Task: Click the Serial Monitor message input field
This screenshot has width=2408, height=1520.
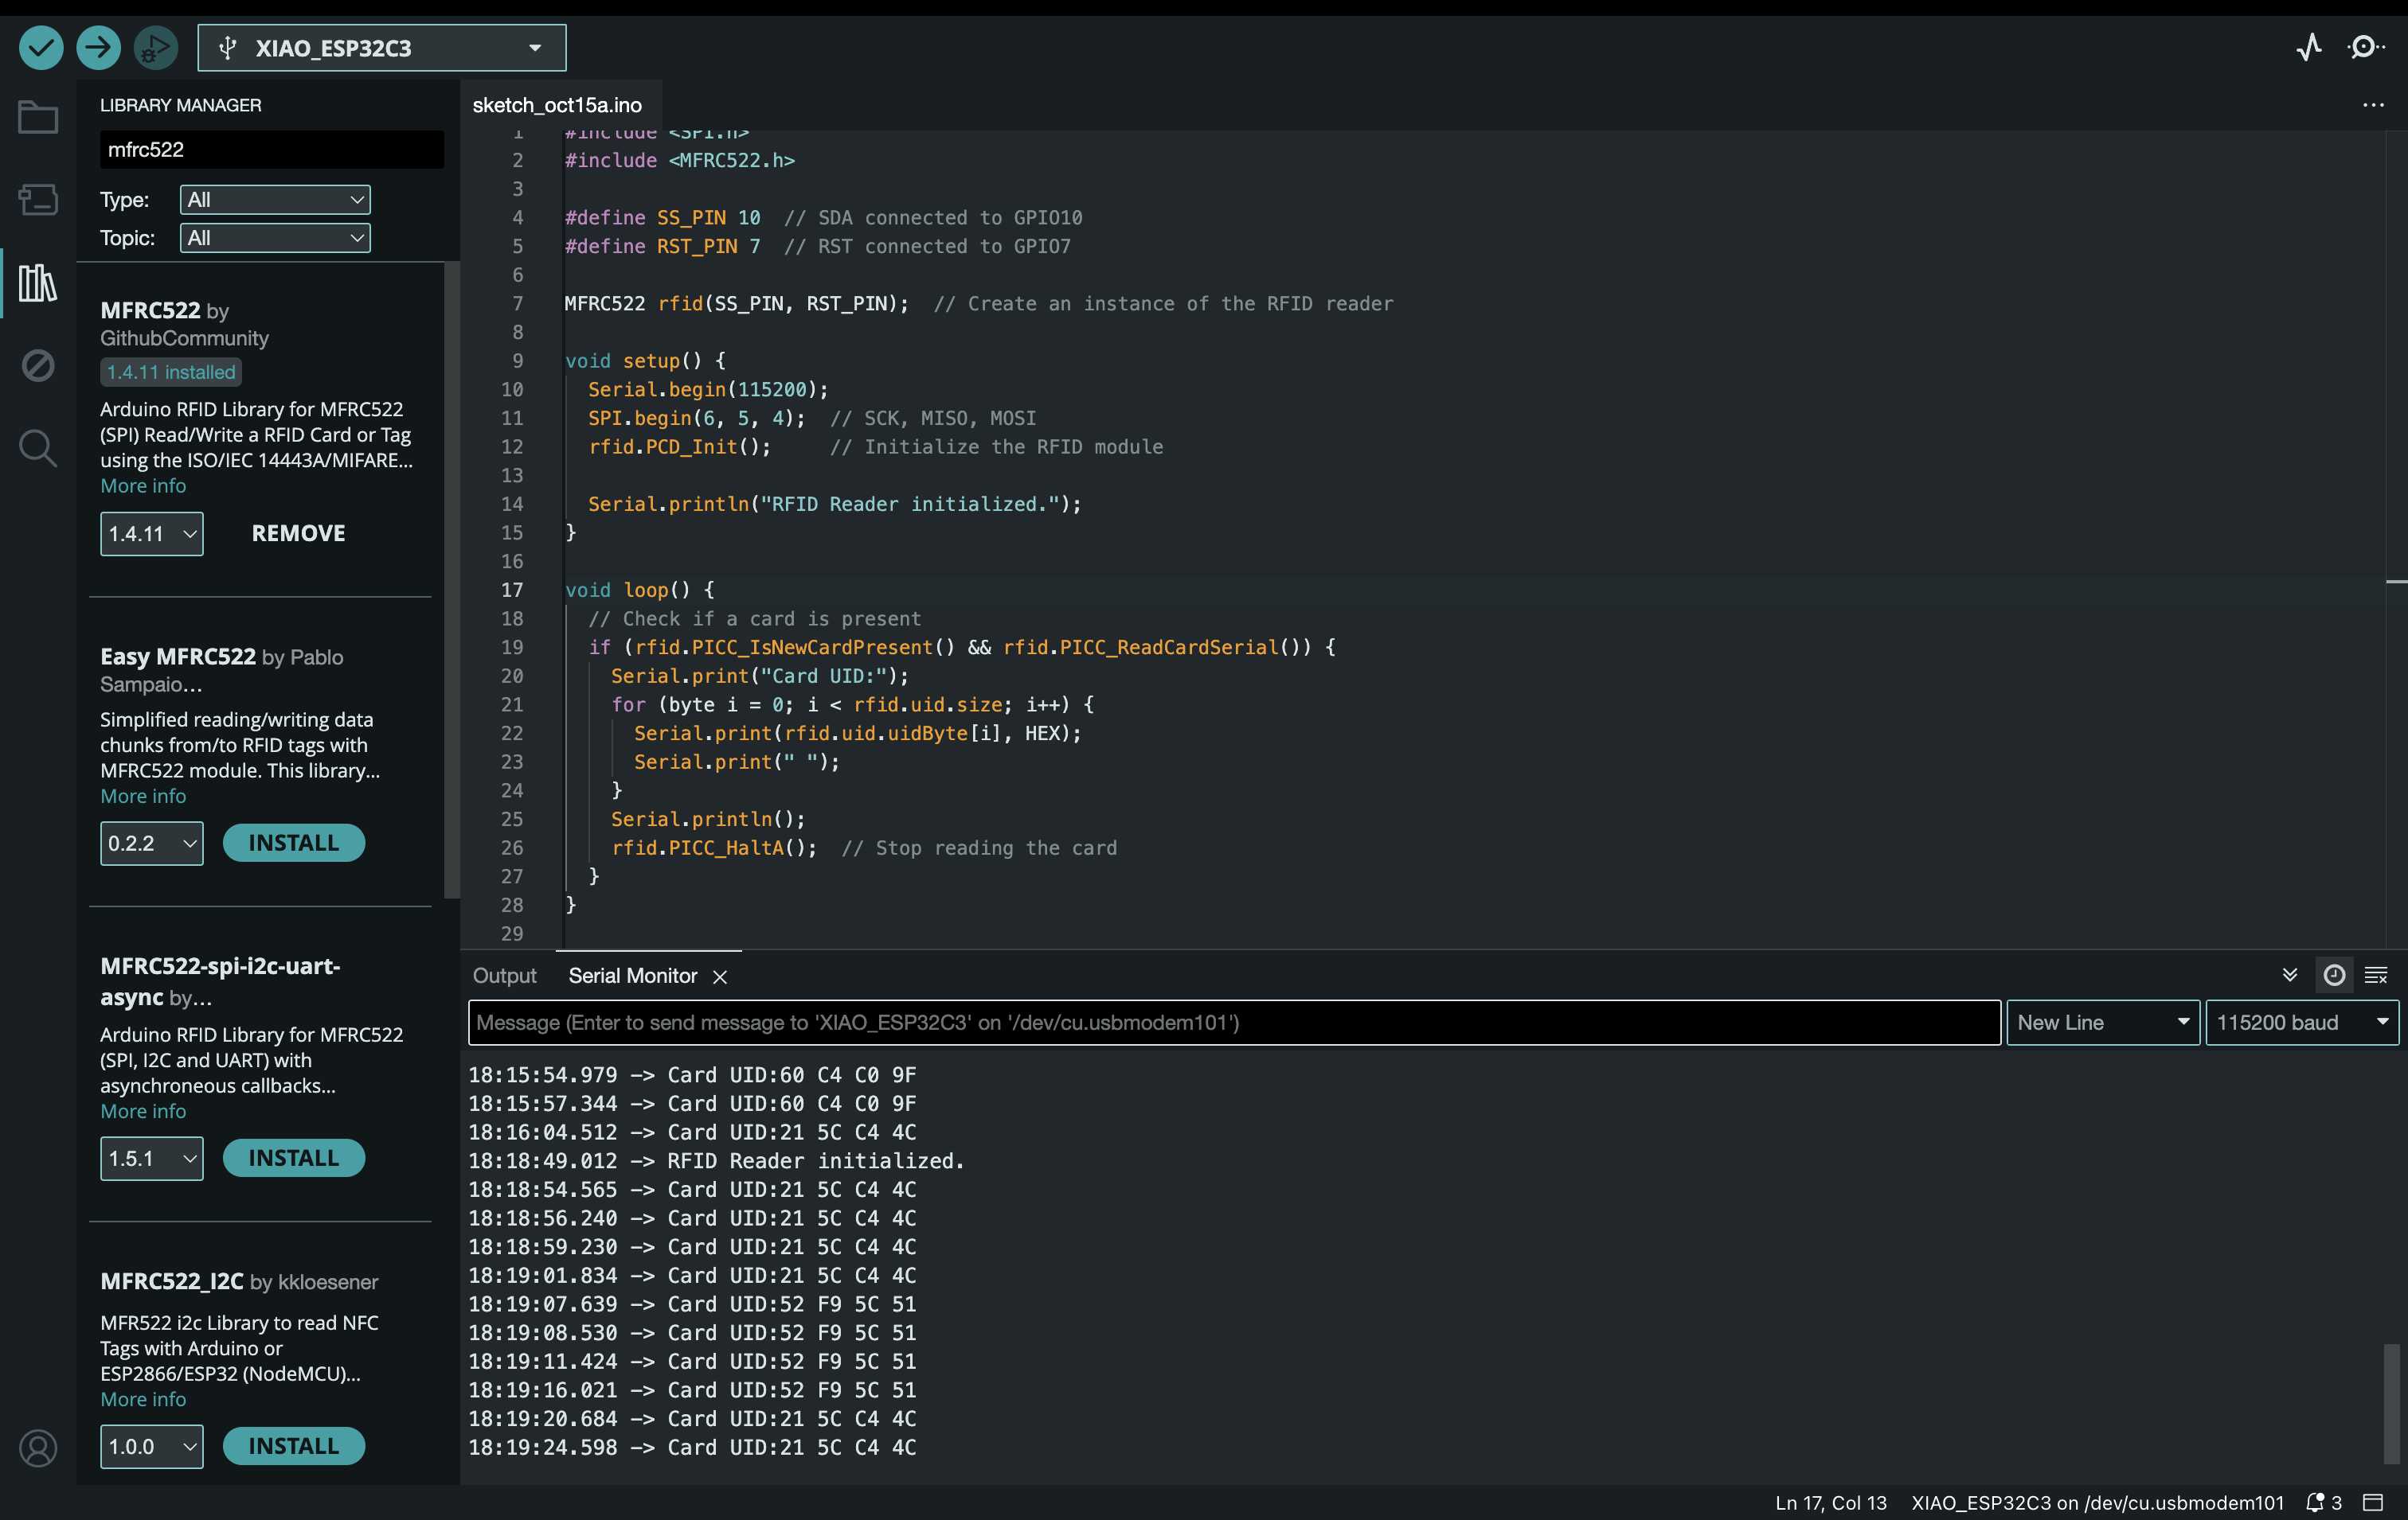Action: coord(1234,1023)
